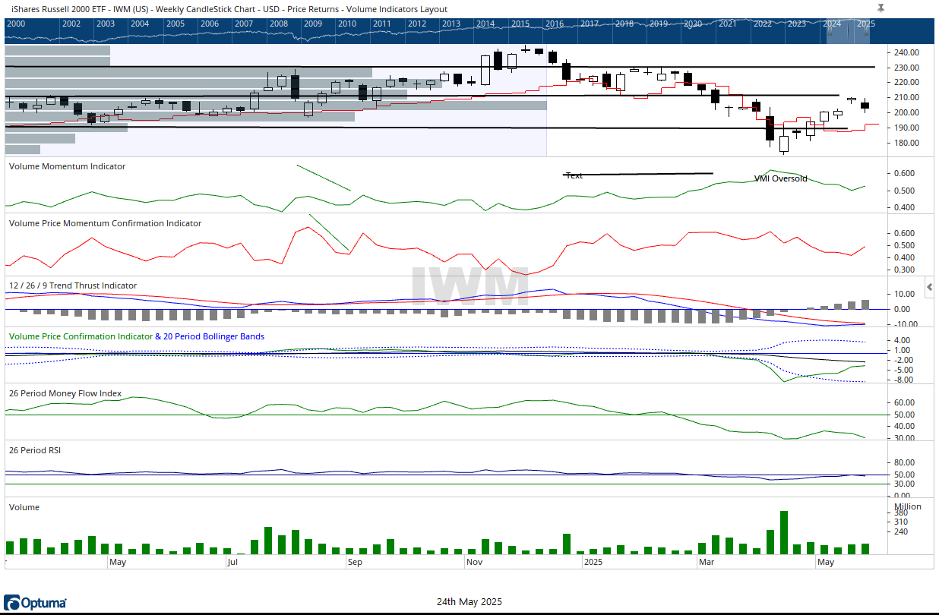The height and width of the screenshot is (615, 939).
Task: Click the '24th May 2025' date label
Action: [469, 602]
